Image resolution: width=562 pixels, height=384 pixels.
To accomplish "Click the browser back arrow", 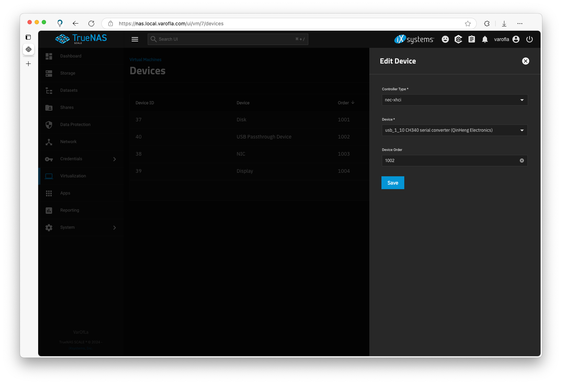I will (x=75, y=24).
